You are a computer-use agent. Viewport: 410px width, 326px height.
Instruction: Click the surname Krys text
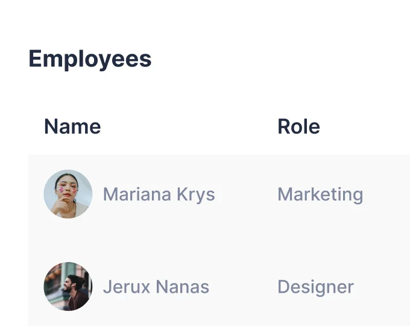click(x=196, y=194)
